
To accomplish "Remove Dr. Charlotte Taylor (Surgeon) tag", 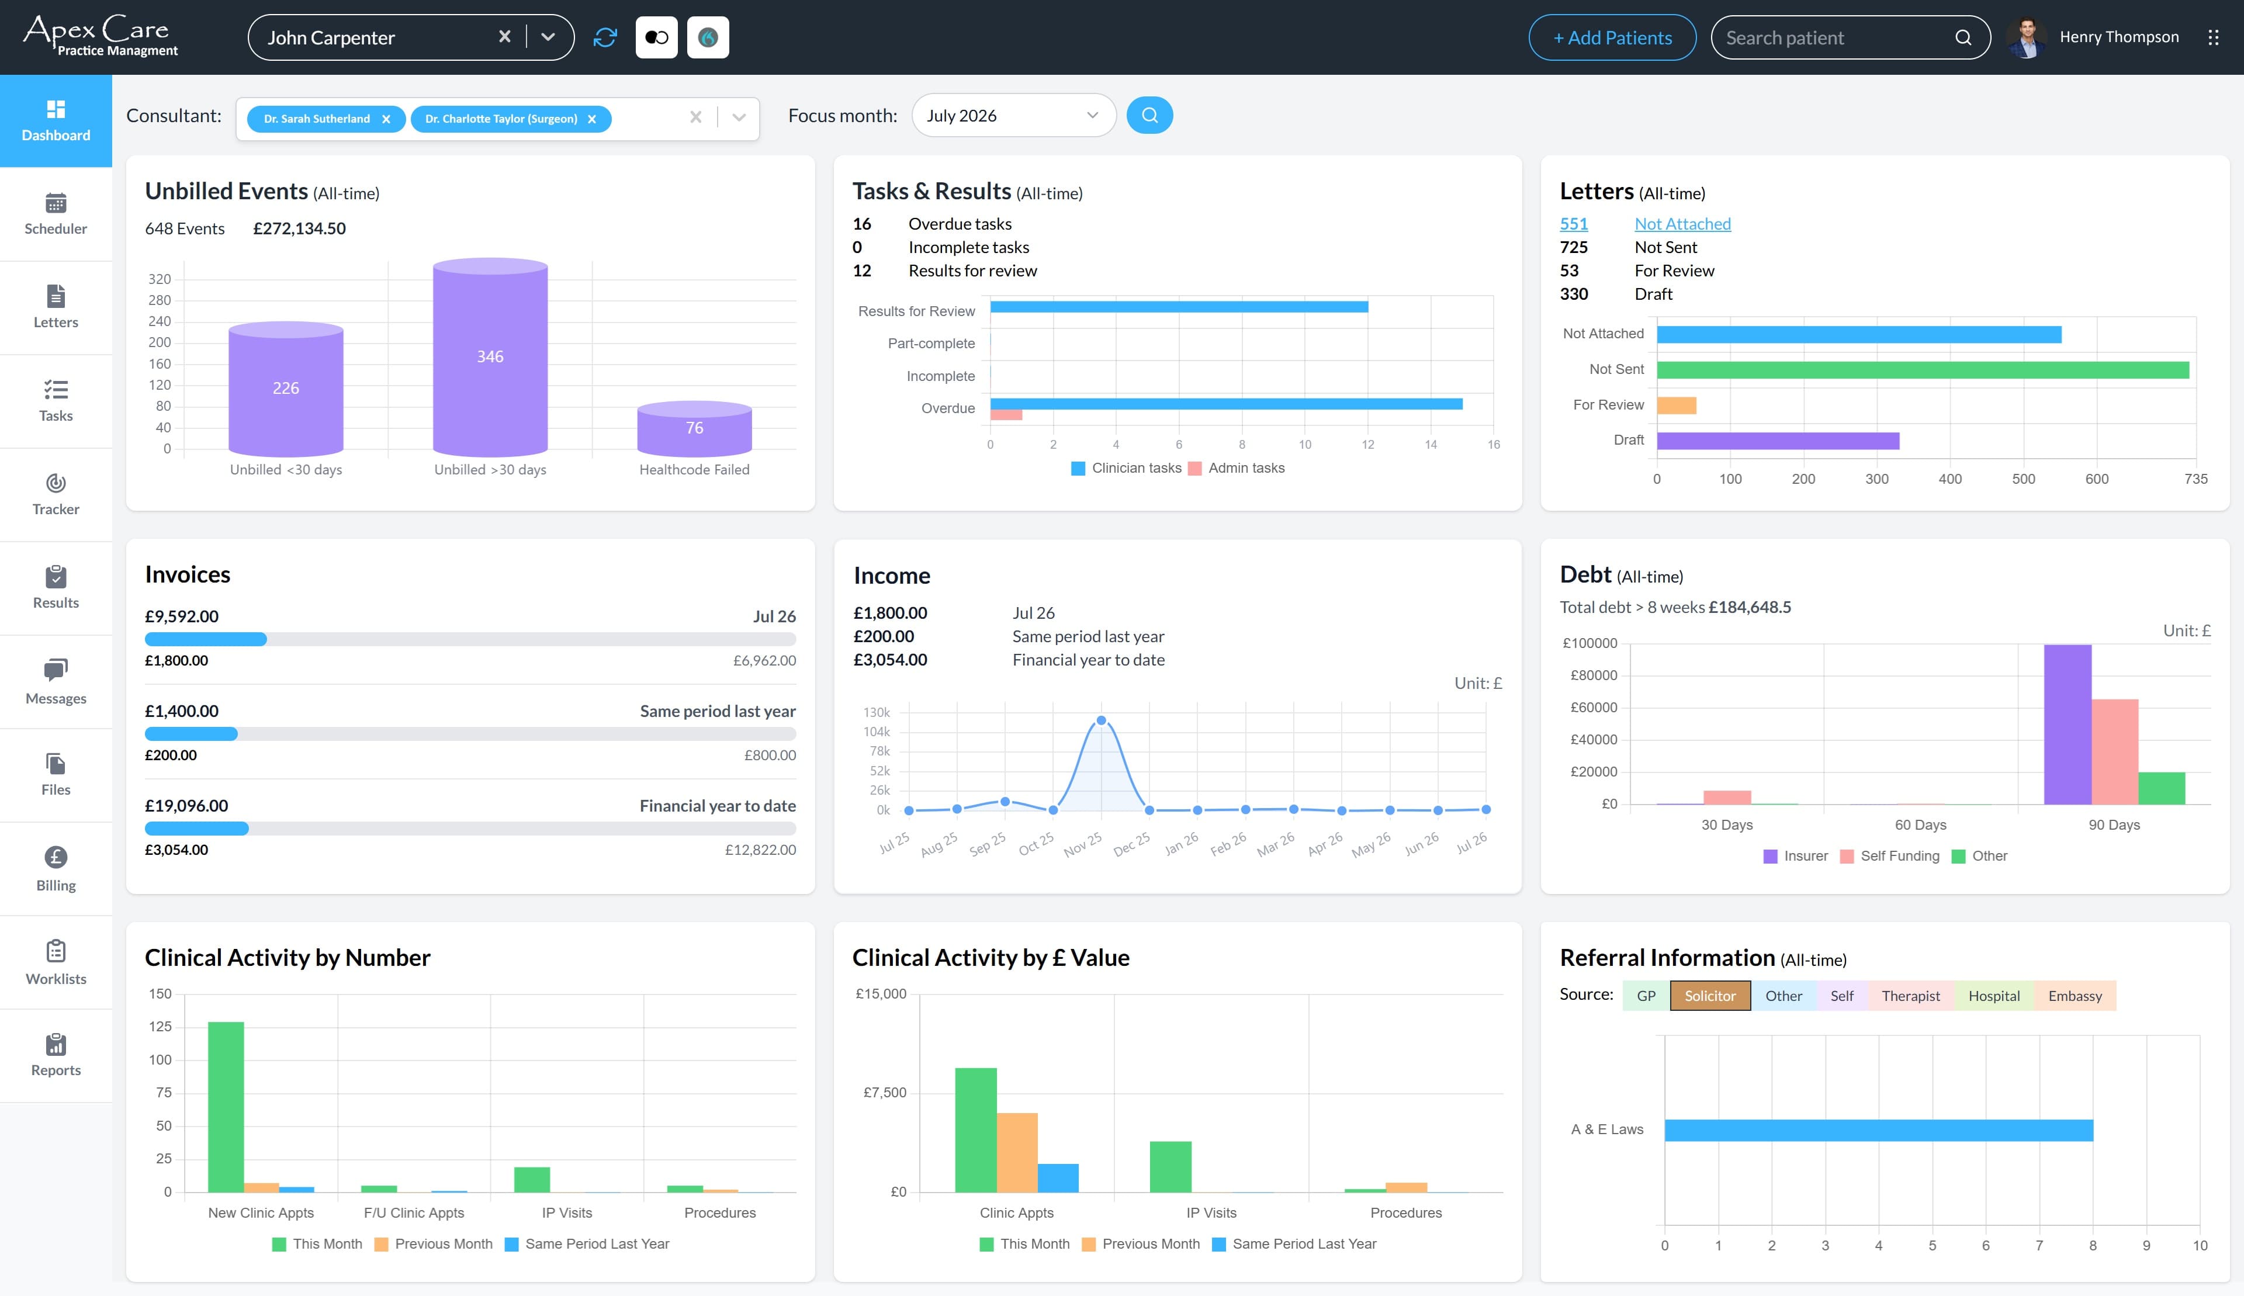I will 591,119.
